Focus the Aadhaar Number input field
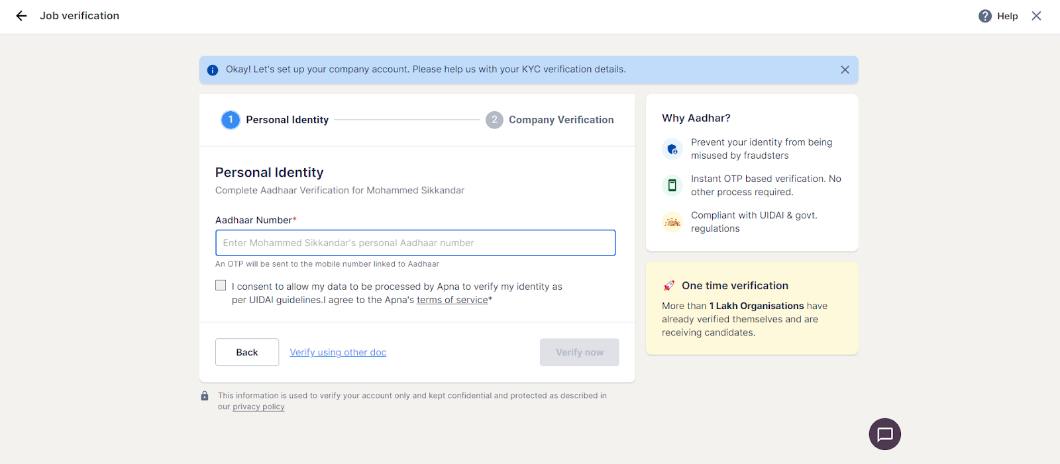This screenshot has height=464, width=1060. click(415, 243)
